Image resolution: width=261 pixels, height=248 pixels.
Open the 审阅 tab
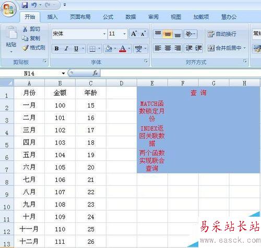[153, 17]
